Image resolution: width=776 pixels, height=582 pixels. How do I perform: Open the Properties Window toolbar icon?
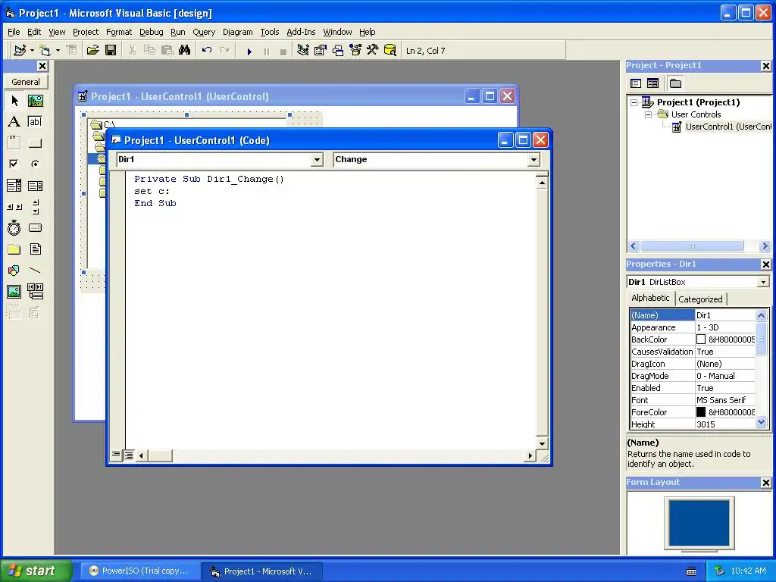[x=321, y=51]
